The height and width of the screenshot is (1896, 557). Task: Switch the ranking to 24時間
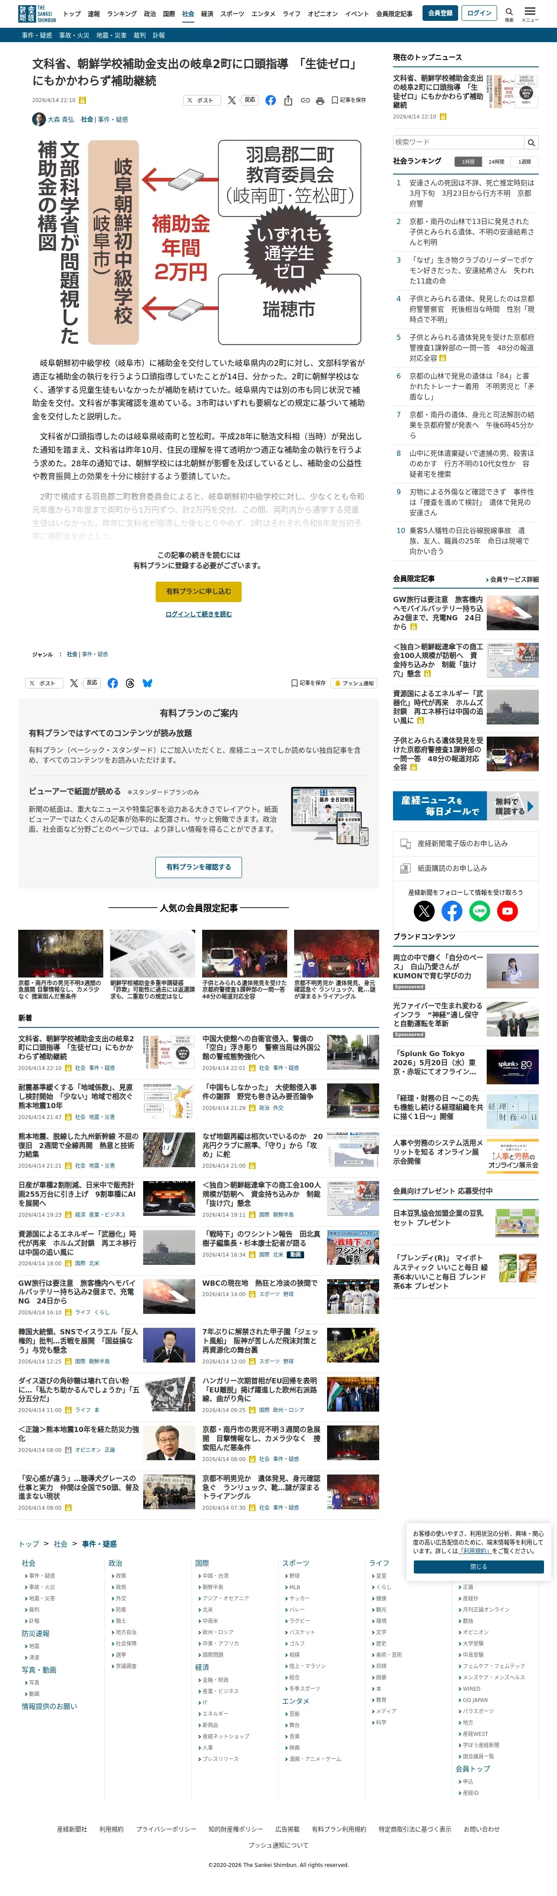[497, 161]
